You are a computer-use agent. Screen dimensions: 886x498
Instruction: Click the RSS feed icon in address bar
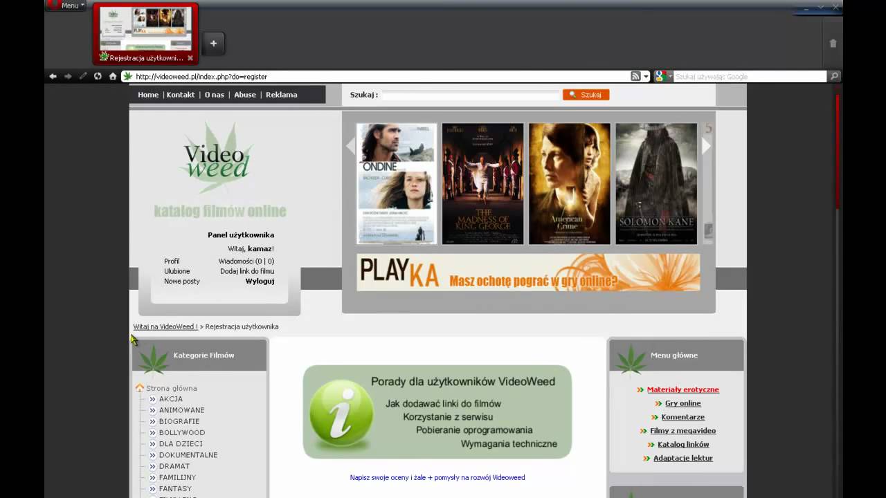click(x=635, y=77)
